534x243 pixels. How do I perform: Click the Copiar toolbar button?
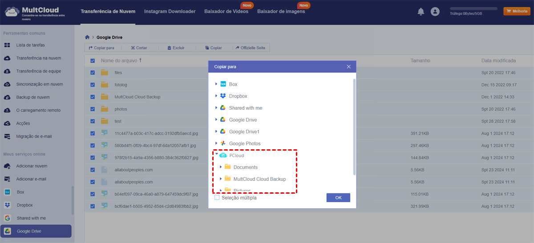tap(213, 48)
